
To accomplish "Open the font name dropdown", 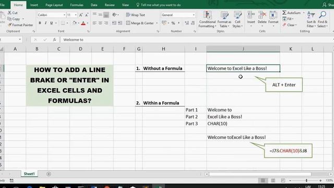I will pos(64,15).
